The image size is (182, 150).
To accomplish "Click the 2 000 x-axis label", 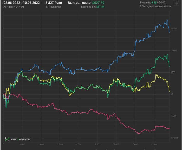I will 41,145.
